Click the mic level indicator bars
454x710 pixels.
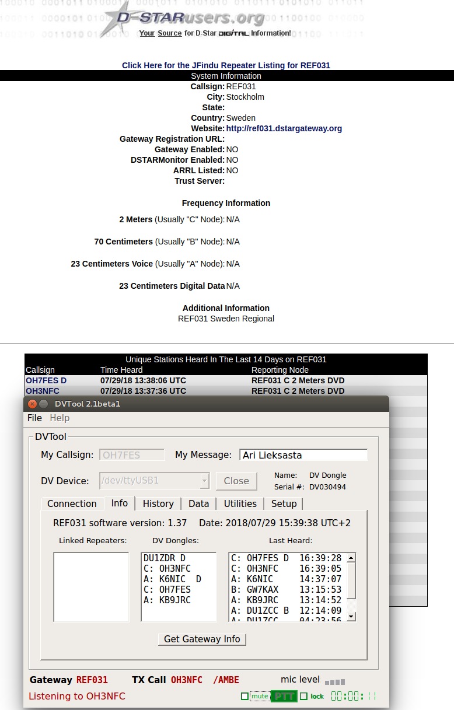(x=335, y=681)
